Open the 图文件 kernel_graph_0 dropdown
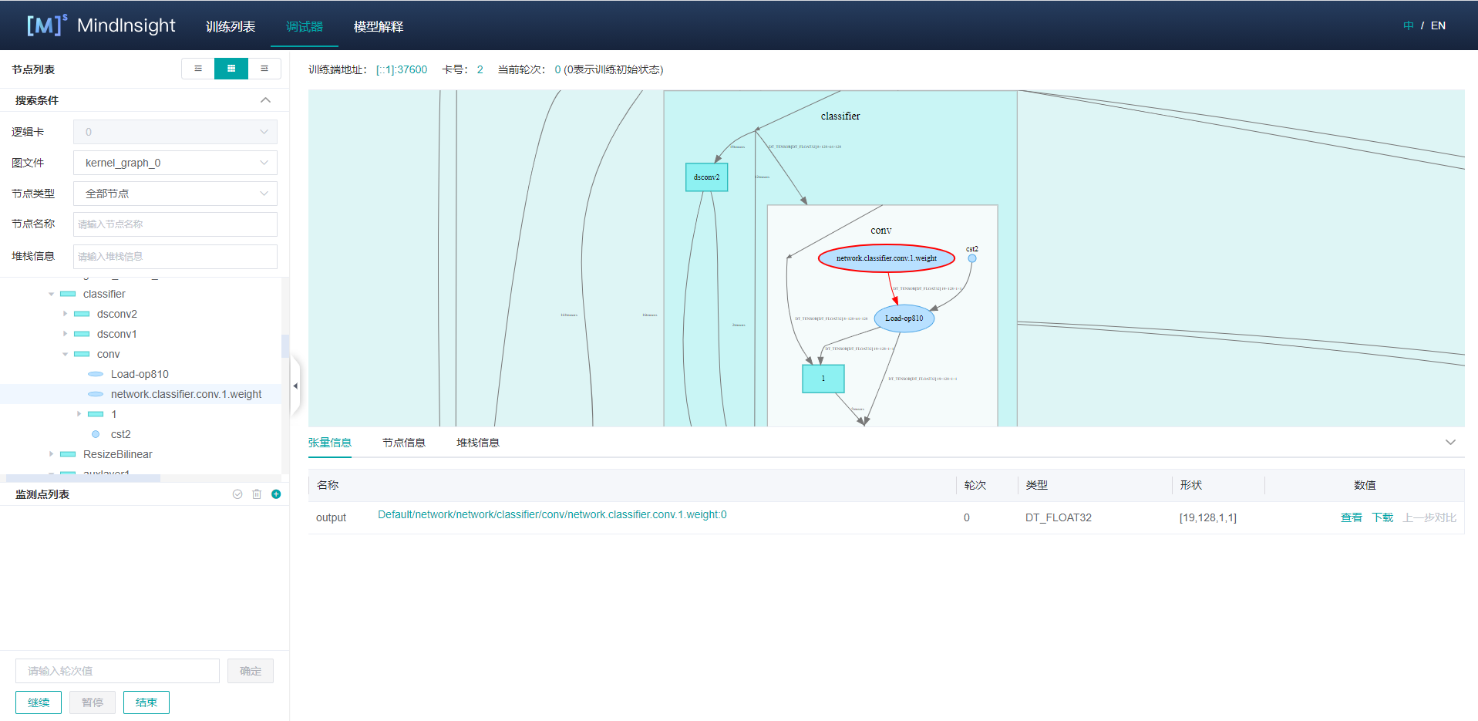 tap(175, 163)
